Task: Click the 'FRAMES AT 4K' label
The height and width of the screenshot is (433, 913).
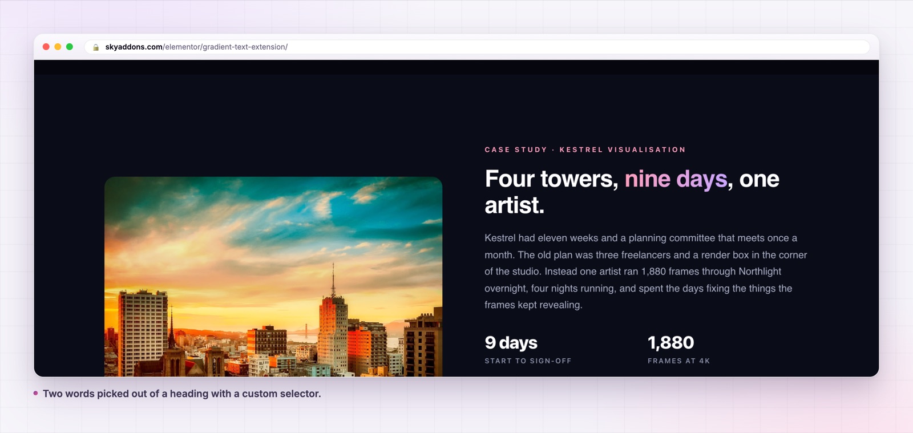Action: [x=678, y=361]
